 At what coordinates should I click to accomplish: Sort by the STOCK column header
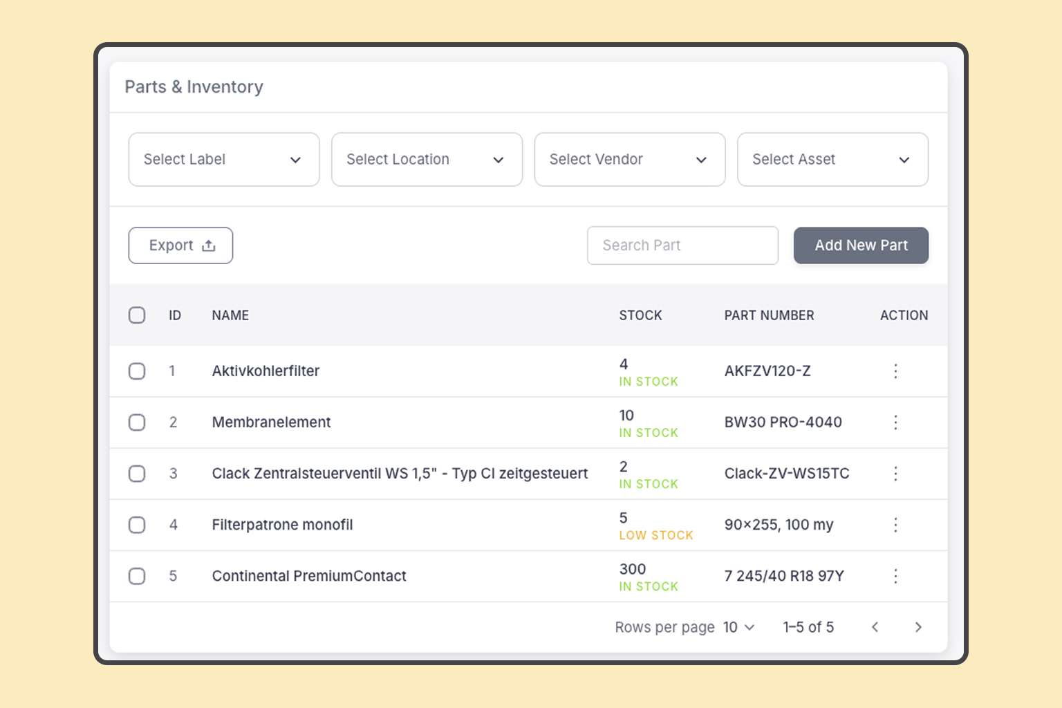coord(640,315)
